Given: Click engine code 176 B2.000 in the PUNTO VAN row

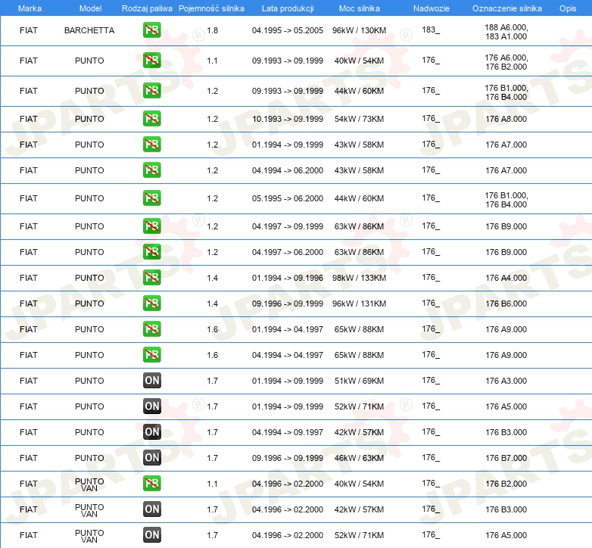Looking at the screenshot, I should [506, 484].
